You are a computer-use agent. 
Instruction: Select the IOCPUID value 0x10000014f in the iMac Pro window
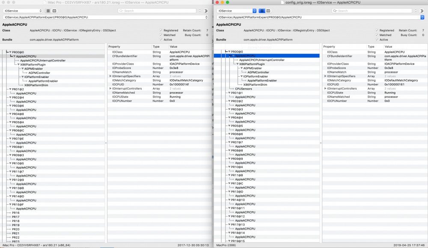click(x=179, y=84)
